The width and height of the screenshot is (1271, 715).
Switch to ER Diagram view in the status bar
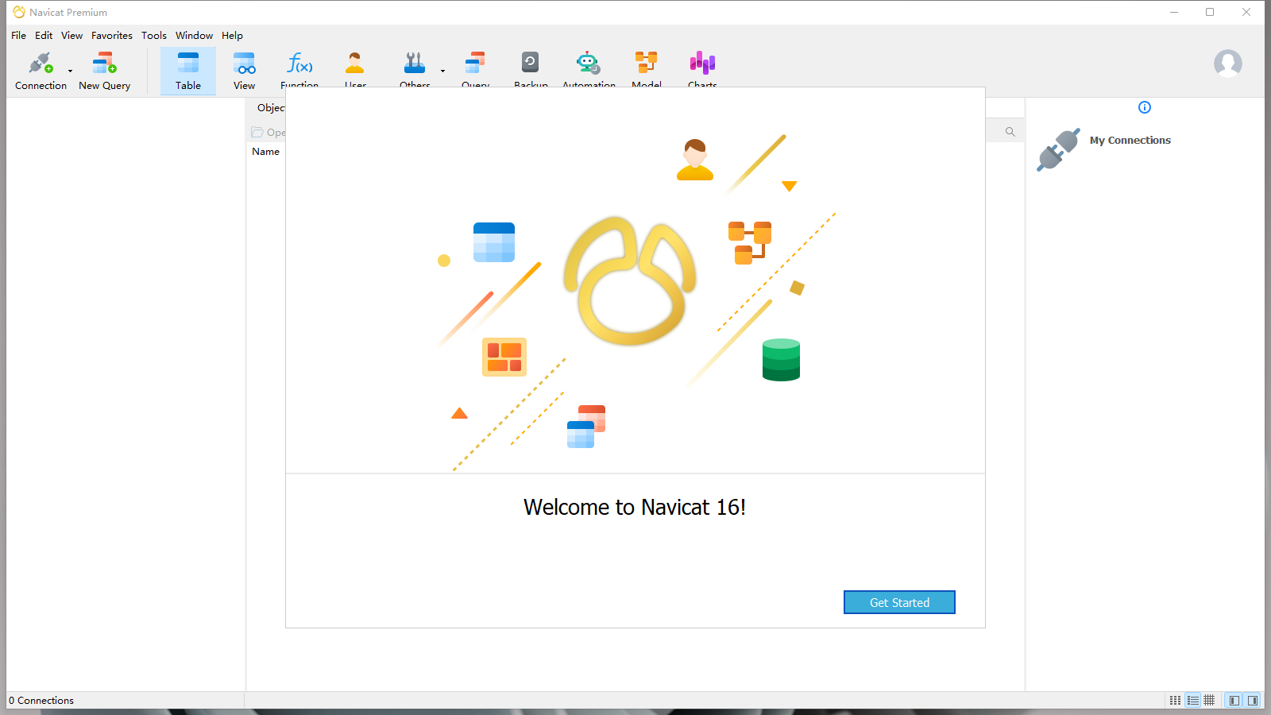coord(1209,700)
